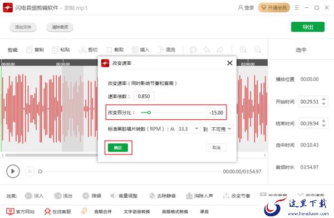This screenshot has height=218, width=334.
Task: Open the RPM 'from' 33.3 dropdown
Action: coord(189,129)
